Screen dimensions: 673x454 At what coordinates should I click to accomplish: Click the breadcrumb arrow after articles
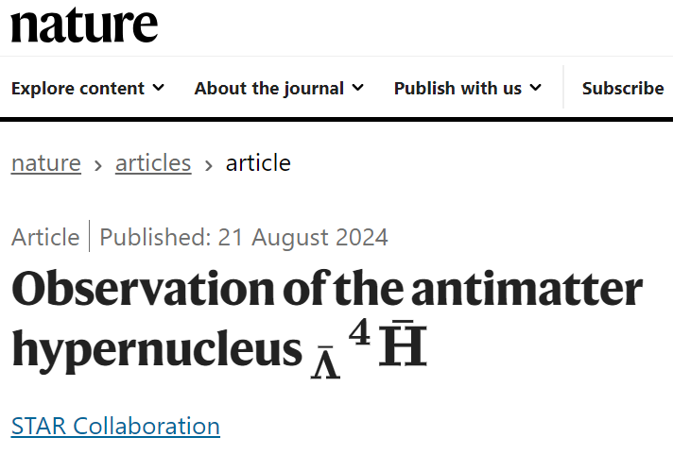coord(208,164)
